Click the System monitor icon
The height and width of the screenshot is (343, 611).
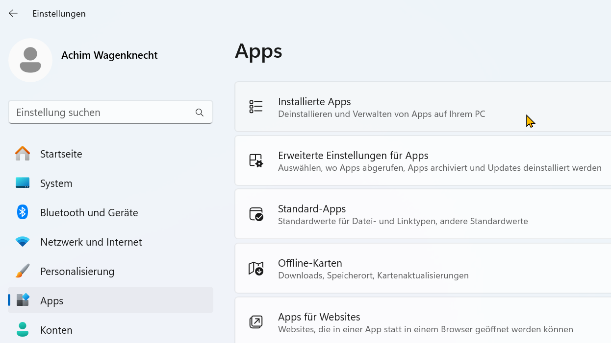click(x=23, y=183)
